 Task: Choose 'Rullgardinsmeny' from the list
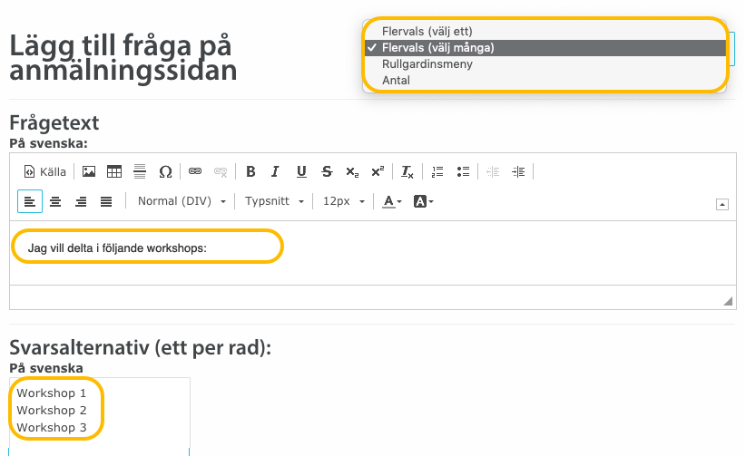pyautogui.click(x=427, y=64)
